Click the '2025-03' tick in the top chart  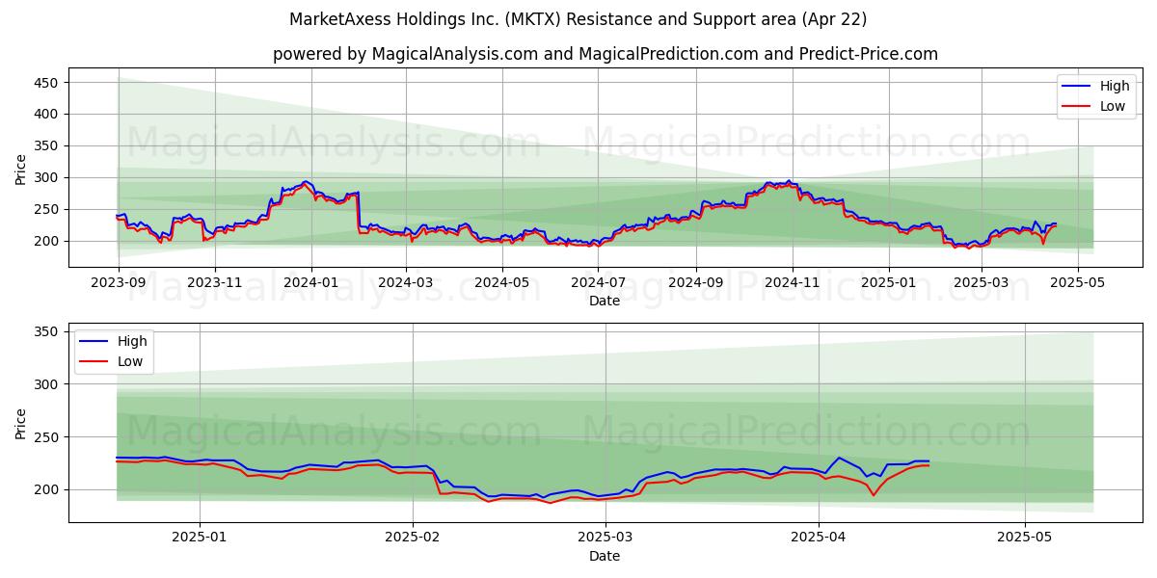coord(982,283)
